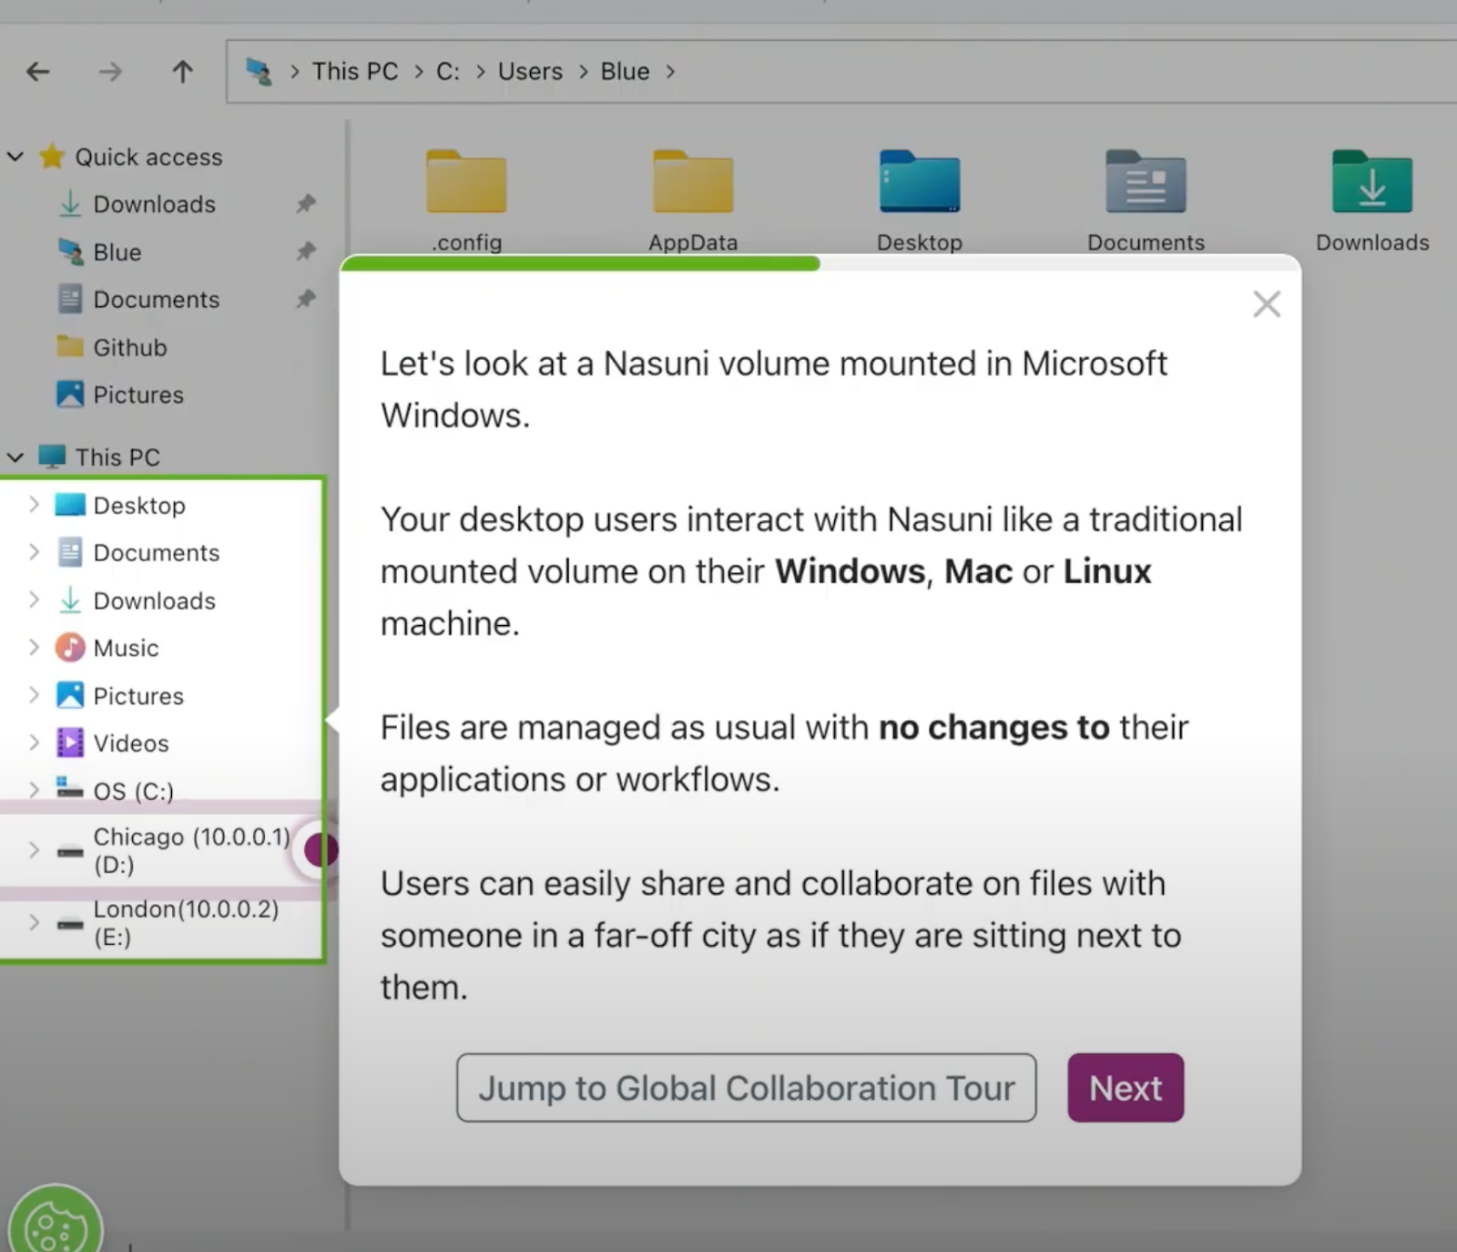Go forward with the right arrow button

click(x=110, y=71)
